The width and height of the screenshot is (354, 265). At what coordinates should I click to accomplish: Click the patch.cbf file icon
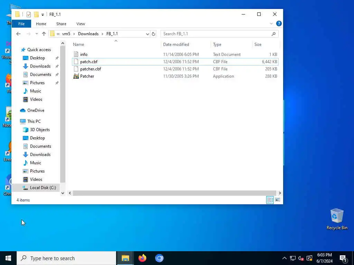point(76,61)
